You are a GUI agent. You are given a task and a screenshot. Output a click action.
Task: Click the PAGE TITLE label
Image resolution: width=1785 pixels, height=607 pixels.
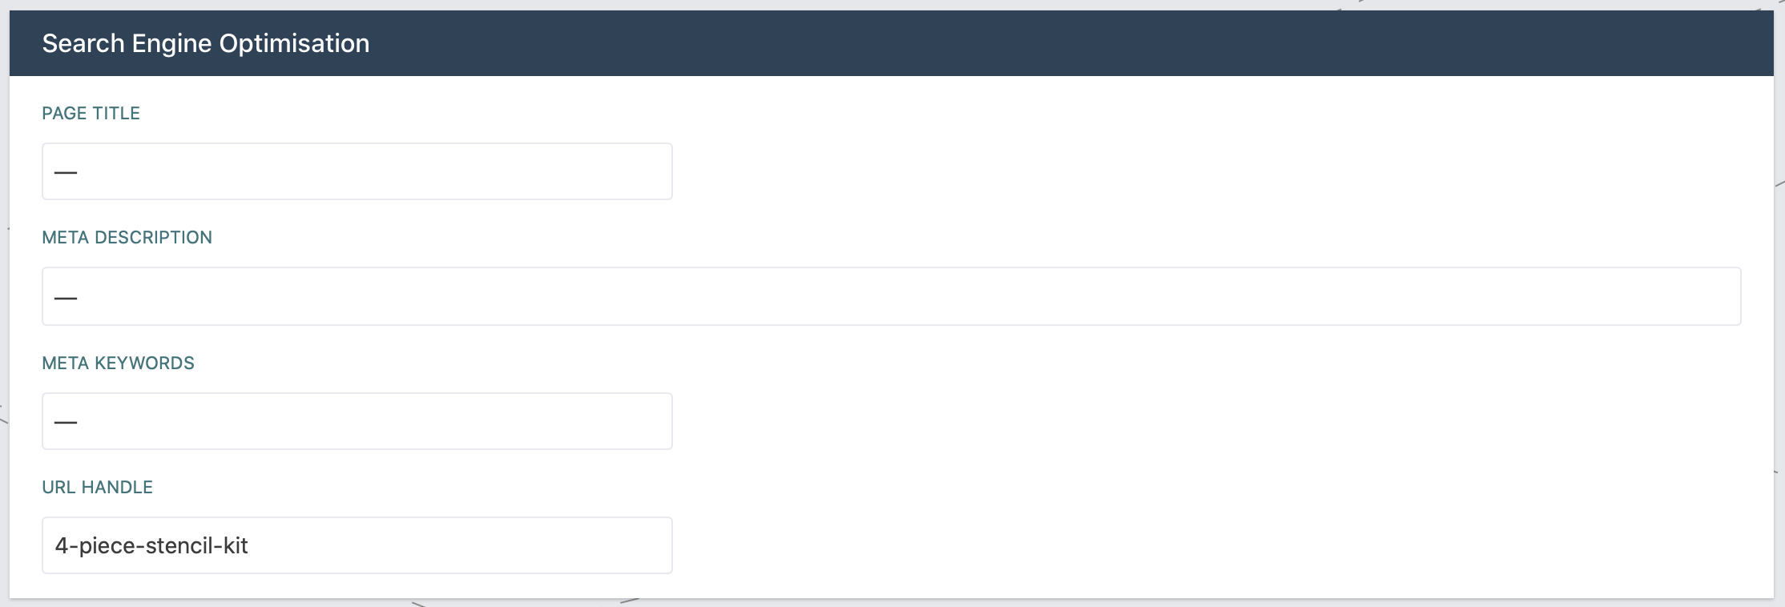(91, 114)
